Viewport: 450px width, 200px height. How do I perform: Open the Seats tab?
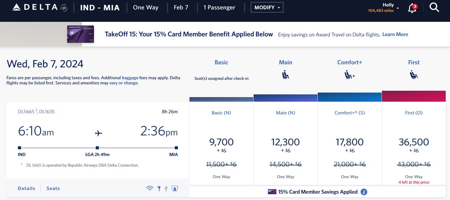pyautogui.click(x=53, y=188)
